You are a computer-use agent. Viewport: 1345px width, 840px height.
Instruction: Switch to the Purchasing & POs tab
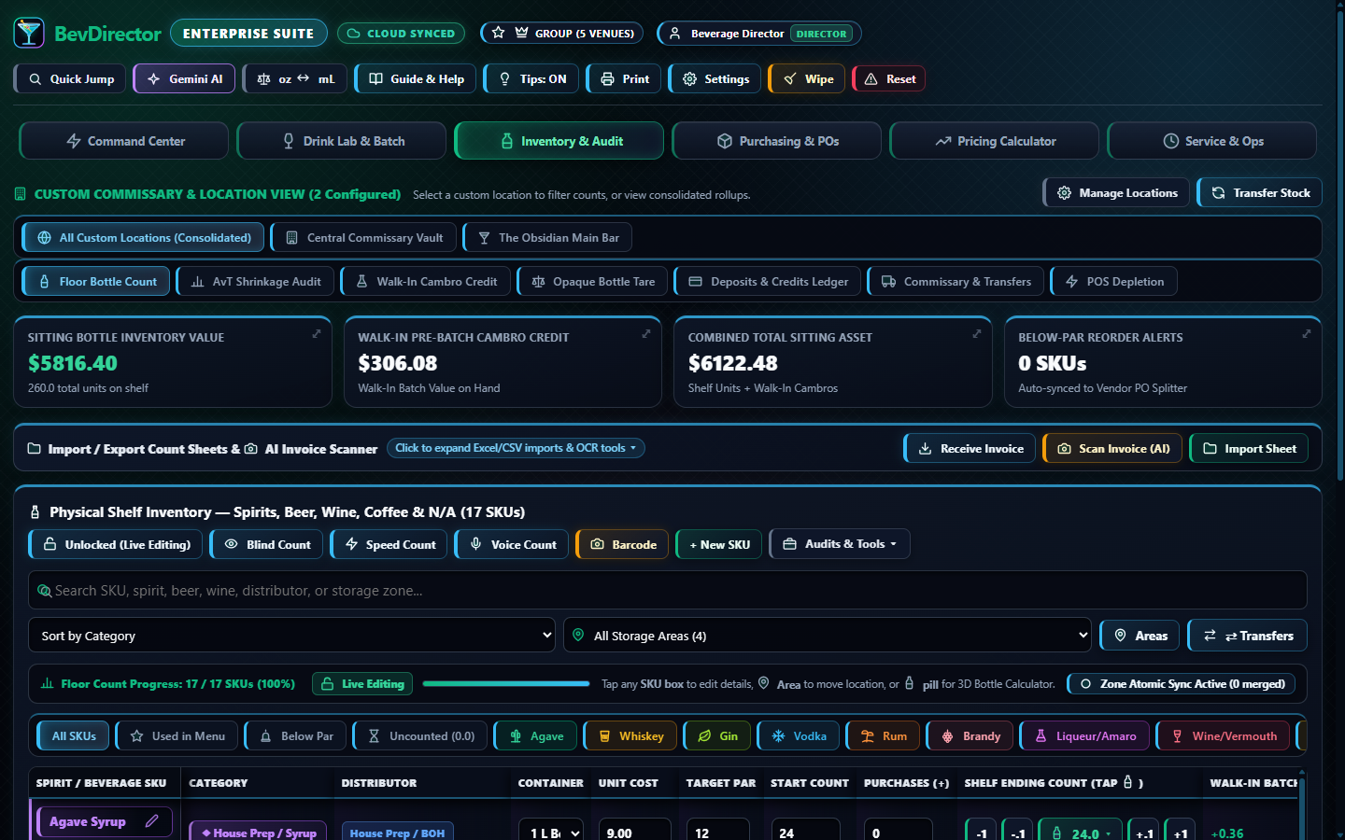[x=777, y=141]
